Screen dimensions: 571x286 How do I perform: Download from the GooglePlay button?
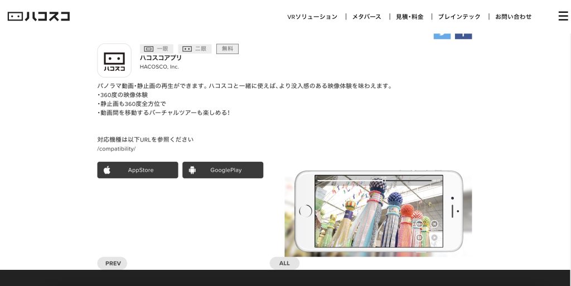pyautogui.click(x=223, y=170)
